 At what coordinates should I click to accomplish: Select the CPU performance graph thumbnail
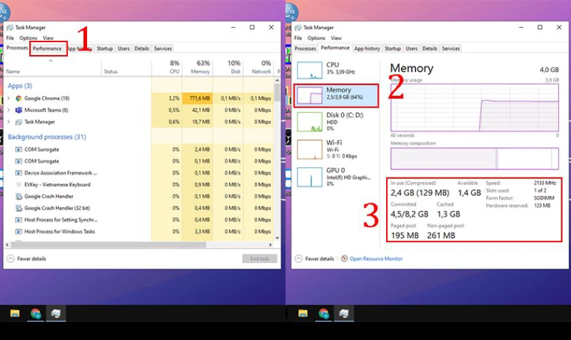coord(309,69)
